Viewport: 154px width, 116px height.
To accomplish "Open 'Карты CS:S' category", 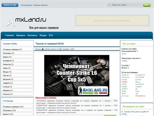I will point(17,114).
